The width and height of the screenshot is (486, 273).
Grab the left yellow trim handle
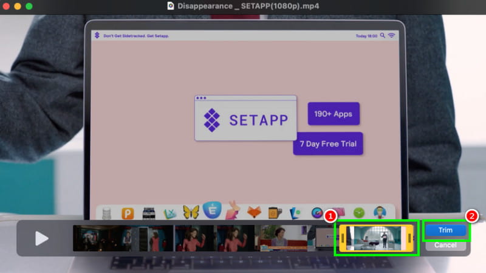click(343, 238)
